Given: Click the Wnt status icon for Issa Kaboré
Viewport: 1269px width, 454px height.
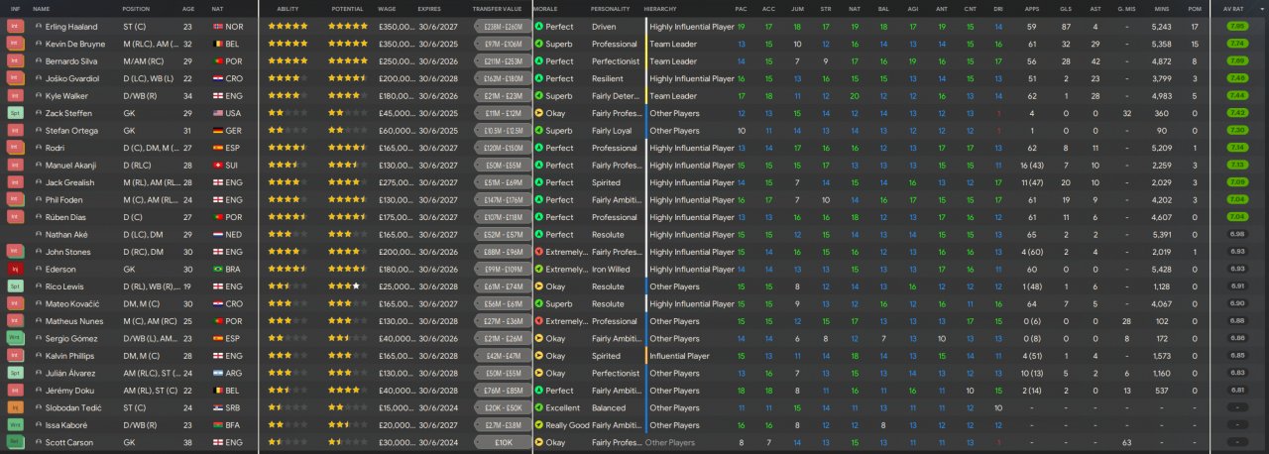Looking at the screenshot, I should click(15, 425).
